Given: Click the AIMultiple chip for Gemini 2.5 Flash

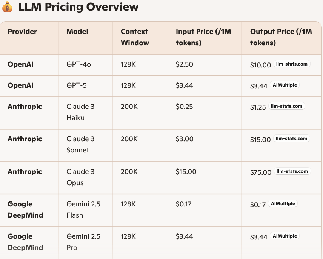Looking at the screenshot, I should pos(283,204).
